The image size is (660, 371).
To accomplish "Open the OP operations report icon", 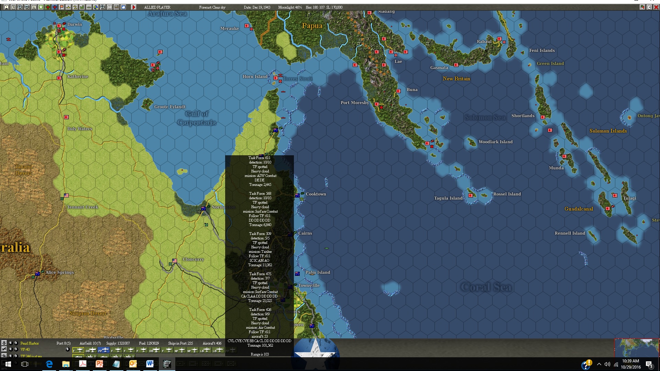I will tap(110, 7).
